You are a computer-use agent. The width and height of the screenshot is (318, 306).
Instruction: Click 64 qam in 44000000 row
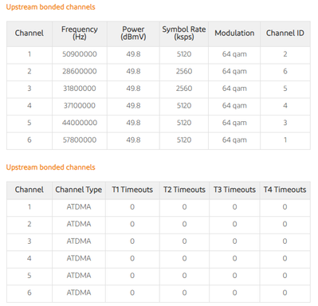[x=234, y=123]
